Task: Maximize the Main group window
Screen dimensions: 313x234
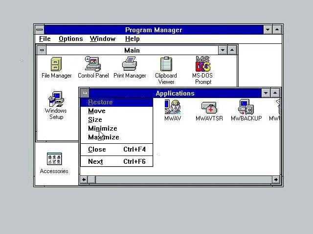Action: [232, 50]
